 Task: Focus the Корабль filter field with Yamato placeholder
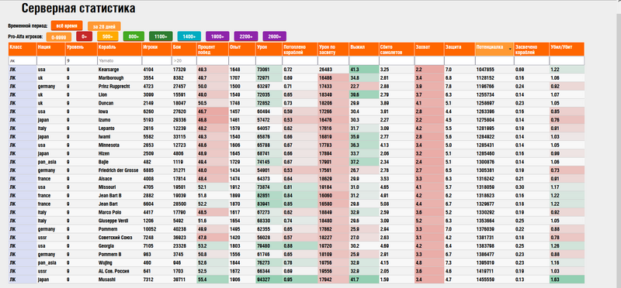(120, 61)
